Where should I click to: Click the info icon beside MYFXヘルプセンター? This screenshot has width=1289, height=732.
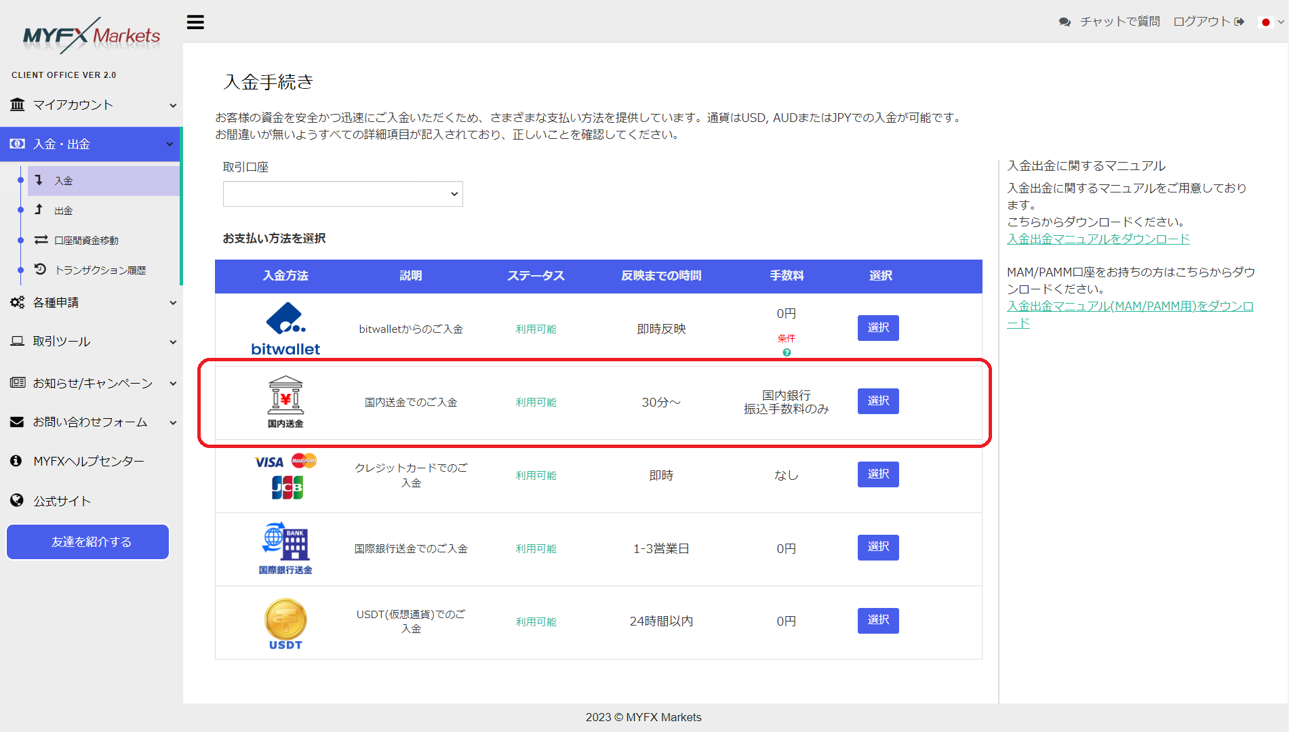[16, 461]
